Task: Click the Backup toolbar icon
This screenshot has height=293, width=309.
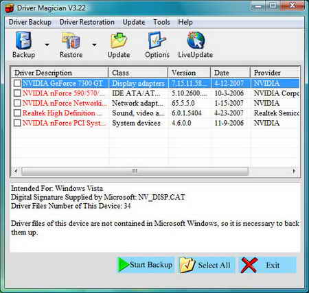Action: [23, 40]
